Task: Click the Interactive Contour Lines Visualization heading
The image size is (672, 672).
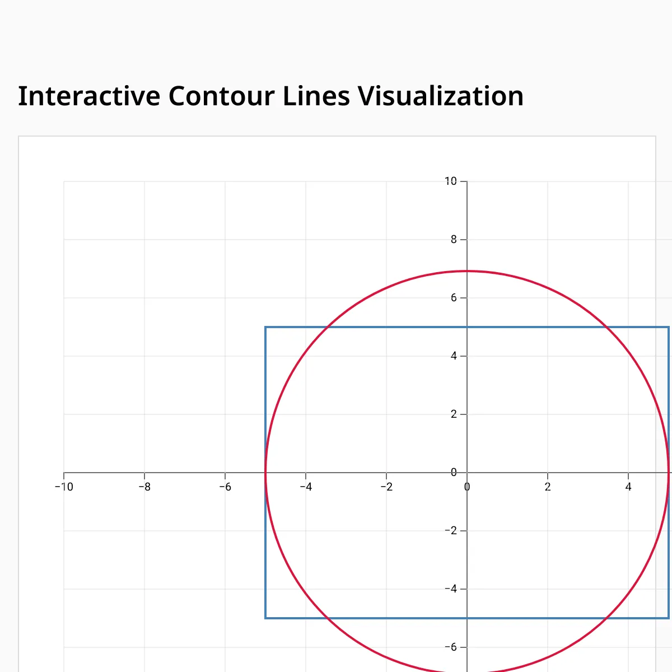Action: (x=271, y=96)
